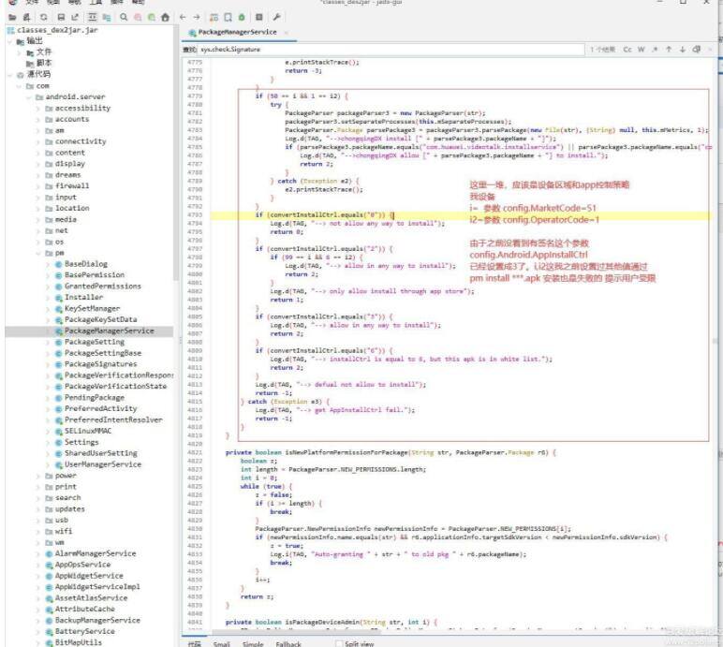The image size is (723, 647).
Task: Expand the accessibility package
Action: tap(38, 109)
